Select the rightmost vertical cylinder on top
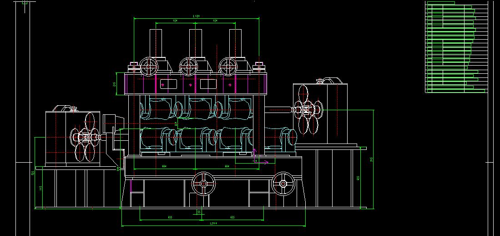The image size is (500, 236). tap(235, 43)
